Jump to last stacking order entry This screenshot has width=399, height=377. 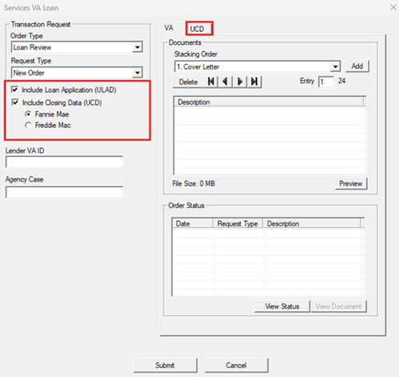click(254, 82)
